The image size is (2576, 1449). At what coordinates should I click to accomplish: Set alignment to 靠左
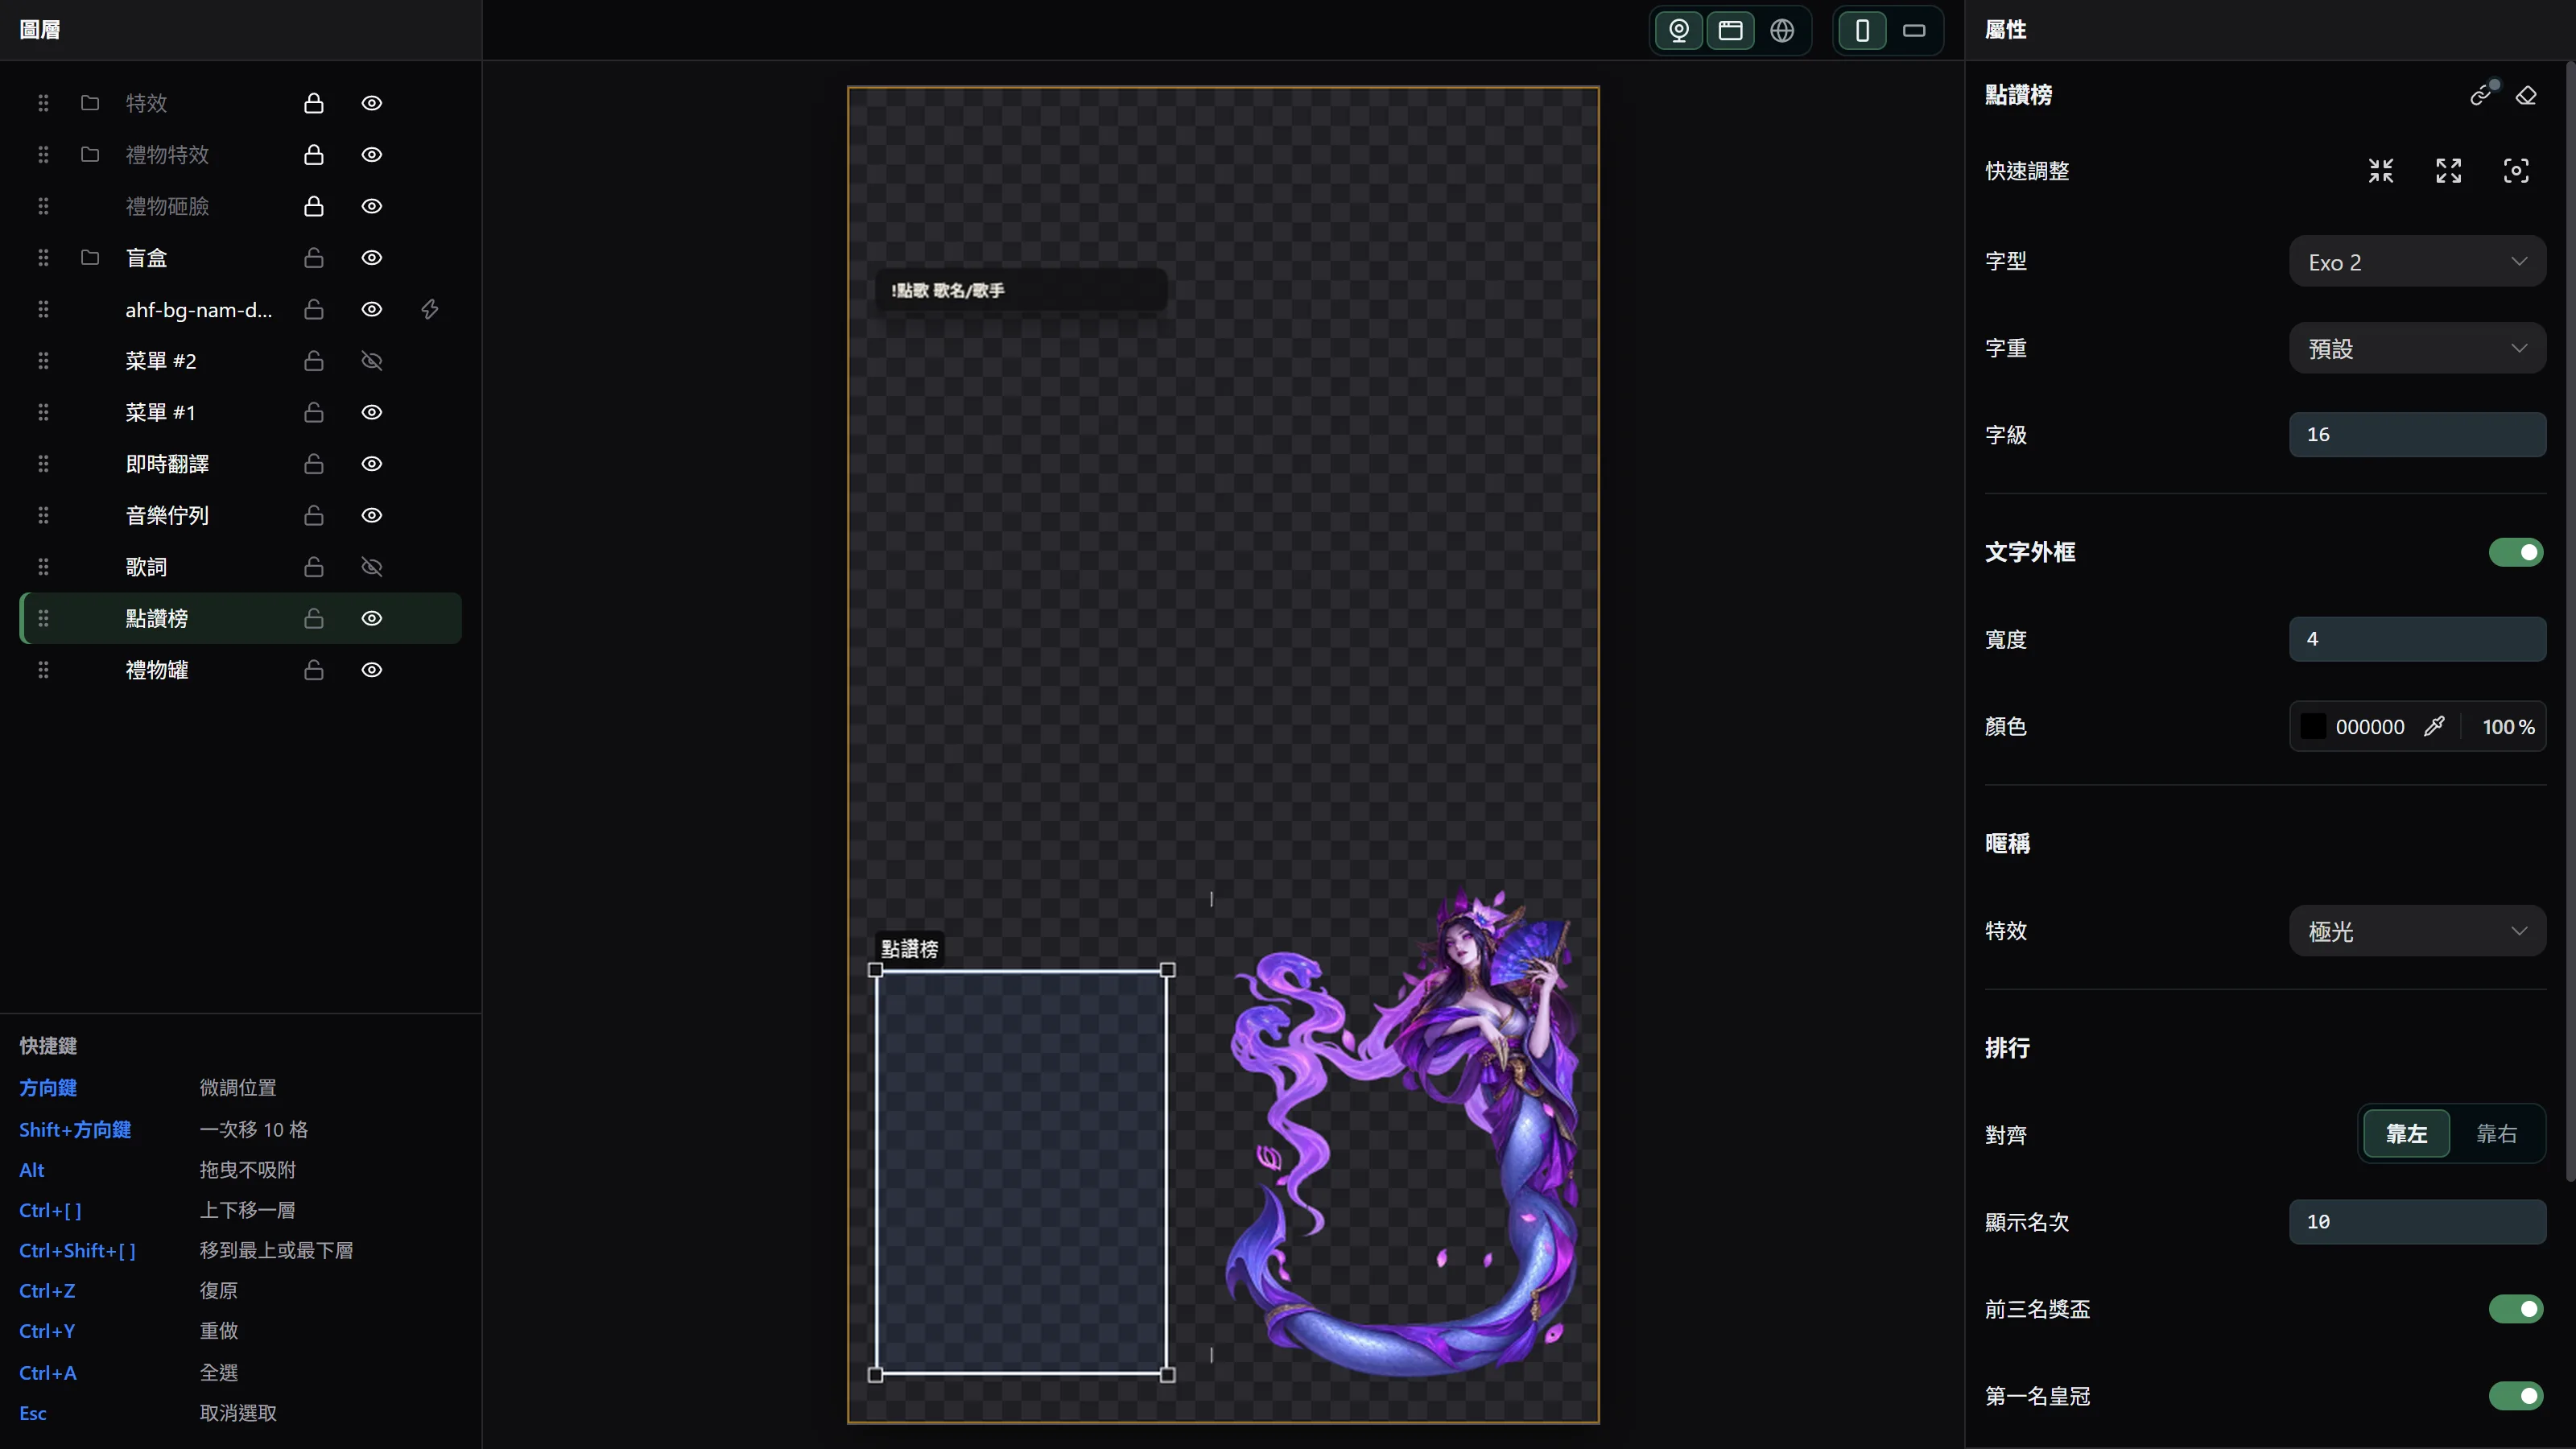[x=2407, y=1134]
